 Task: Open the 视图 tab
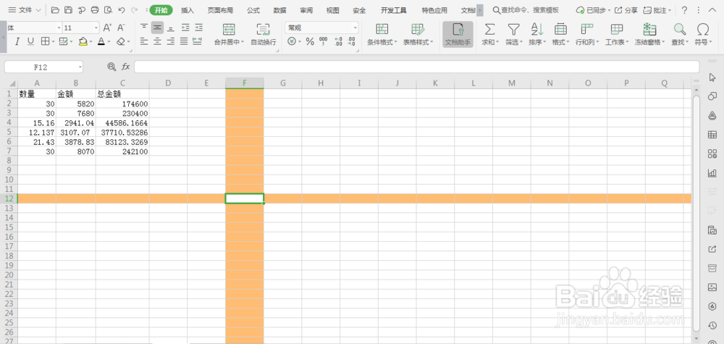[332, 10]
